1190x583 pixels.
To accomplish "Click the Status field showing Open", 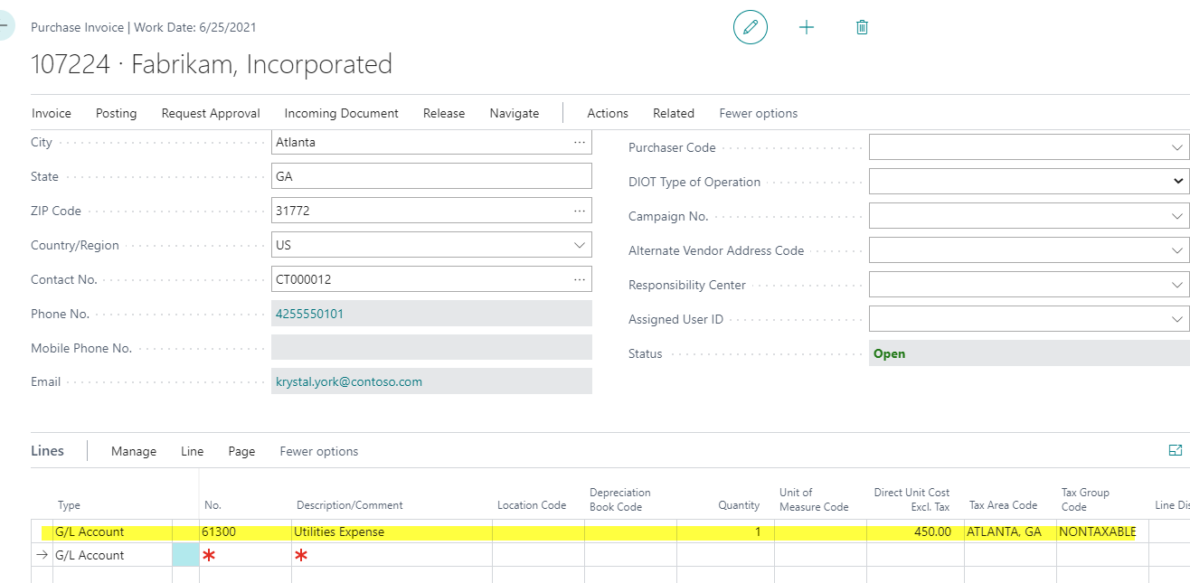I will [1029, 353].
